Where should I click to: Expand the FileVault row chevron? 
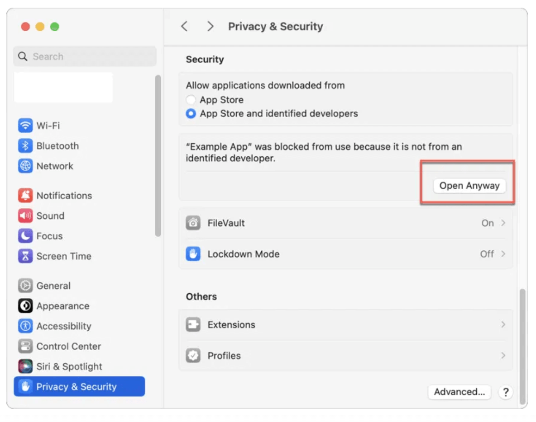point(503,223)
